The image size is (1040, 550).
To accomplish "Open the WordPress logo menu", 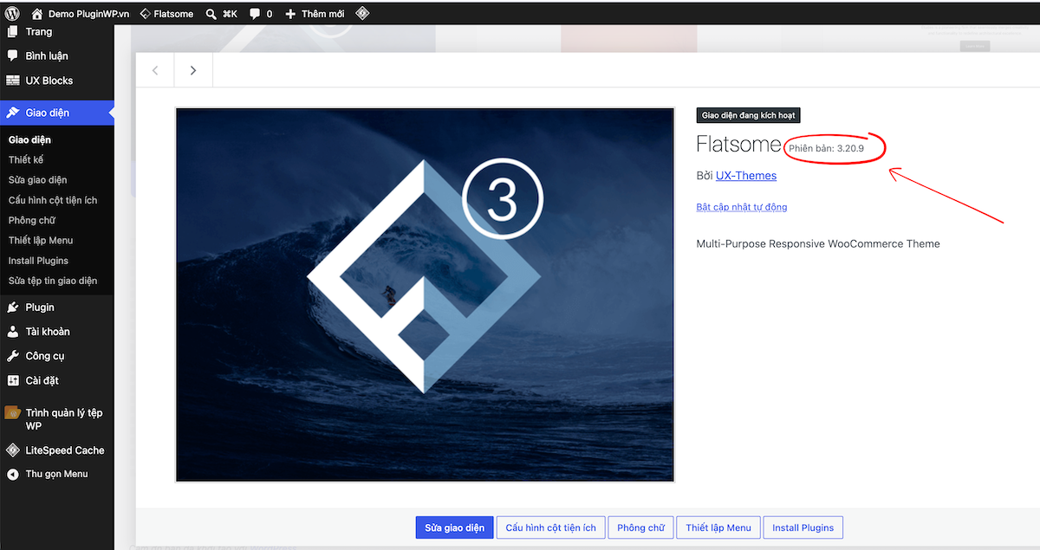I will (x=12, y=14).
